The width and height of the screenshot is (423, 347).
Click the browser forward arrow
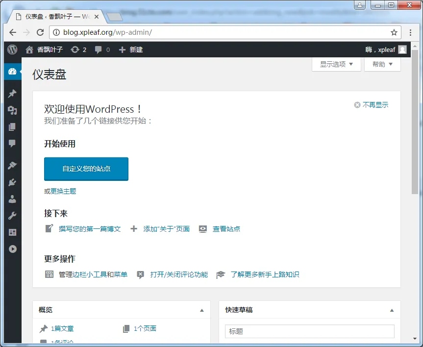click(26, 32)
